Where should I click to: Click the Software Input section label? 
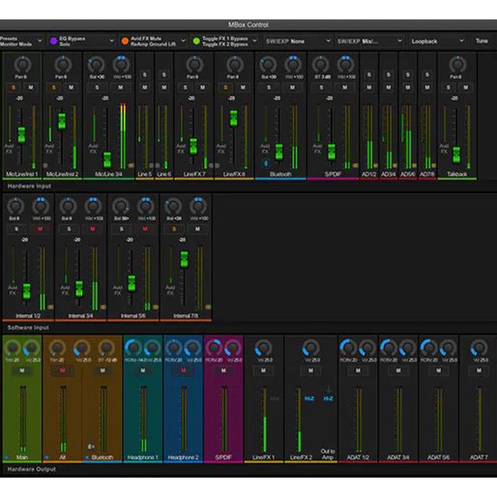click(28, 328)
